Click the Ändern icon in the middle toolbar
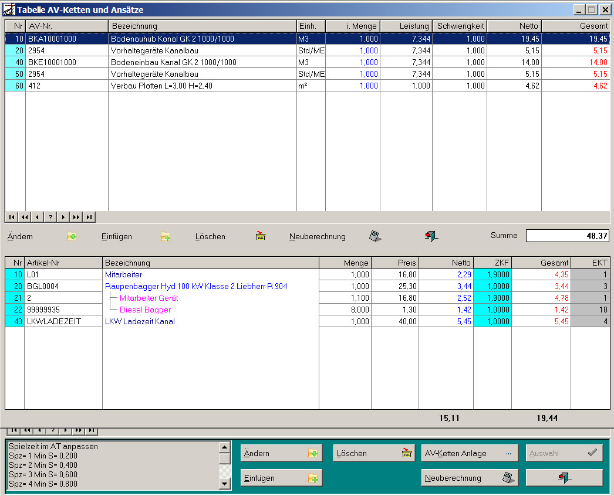The height and width of the screenshot is (496, 614). [x=72, y=237]
